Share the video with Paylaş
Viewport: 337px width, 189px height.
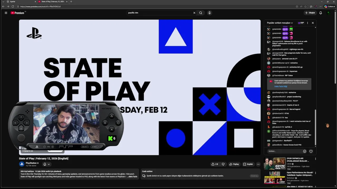(234, 164)
